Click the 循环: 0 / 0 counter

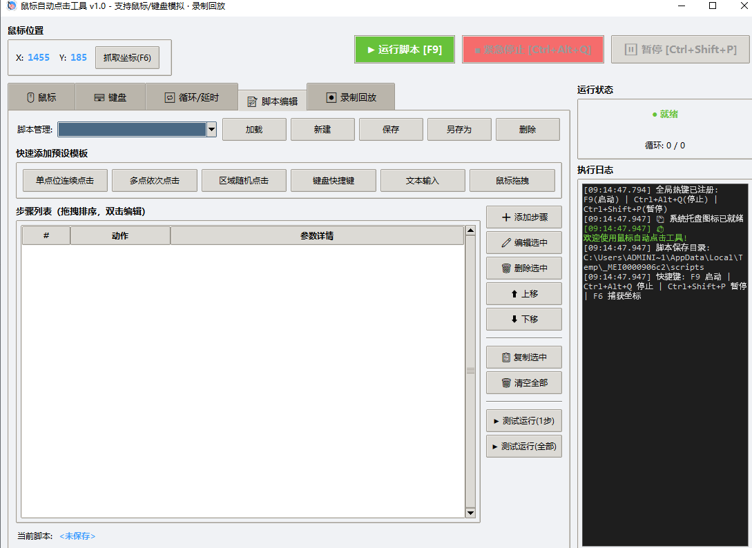(665, 145)
